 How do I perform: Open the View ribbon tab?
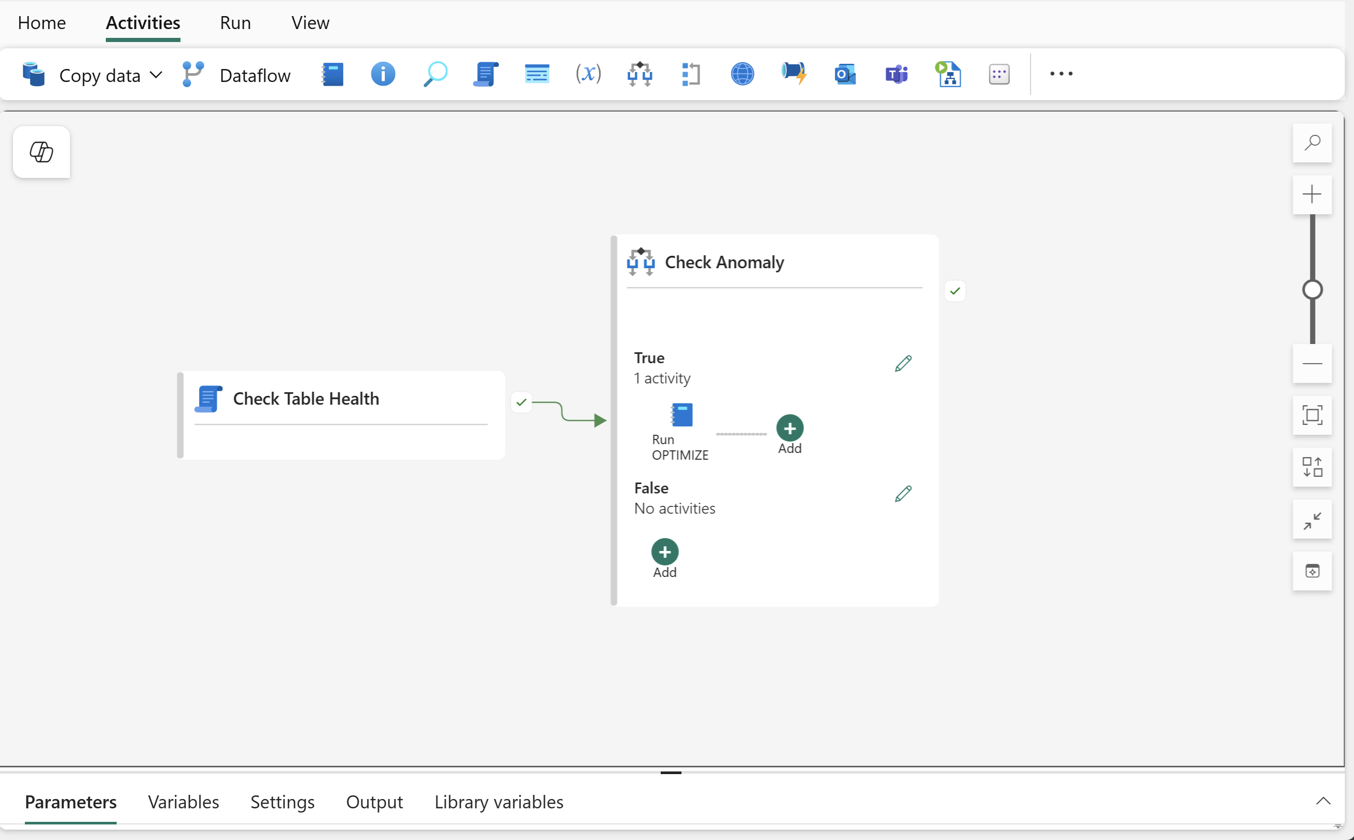pyautogui.click(x=310, y=23)
